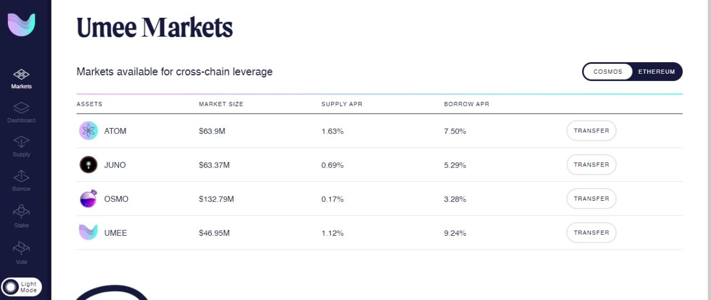
Task: Click Transfer in the OSMO row
Action: tap(591, 199)
